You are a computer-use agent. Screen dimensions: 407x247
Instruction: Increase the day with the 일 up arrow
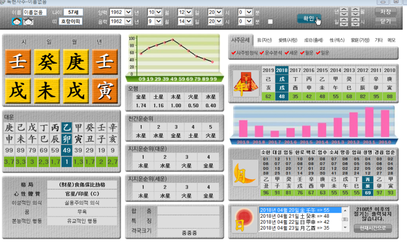pos(344,19)
